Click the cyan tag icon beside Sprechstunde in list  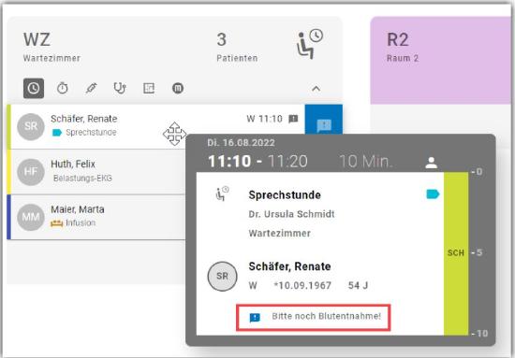[57, 133]
